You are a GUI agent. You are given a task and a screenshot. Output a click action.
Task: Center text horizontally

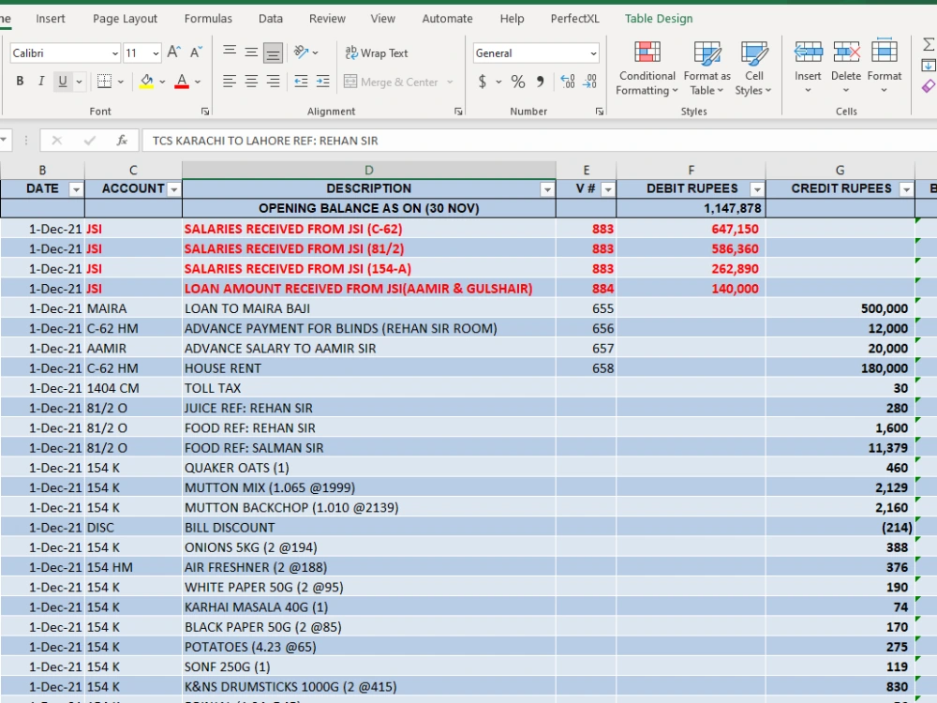coord(251,82)
